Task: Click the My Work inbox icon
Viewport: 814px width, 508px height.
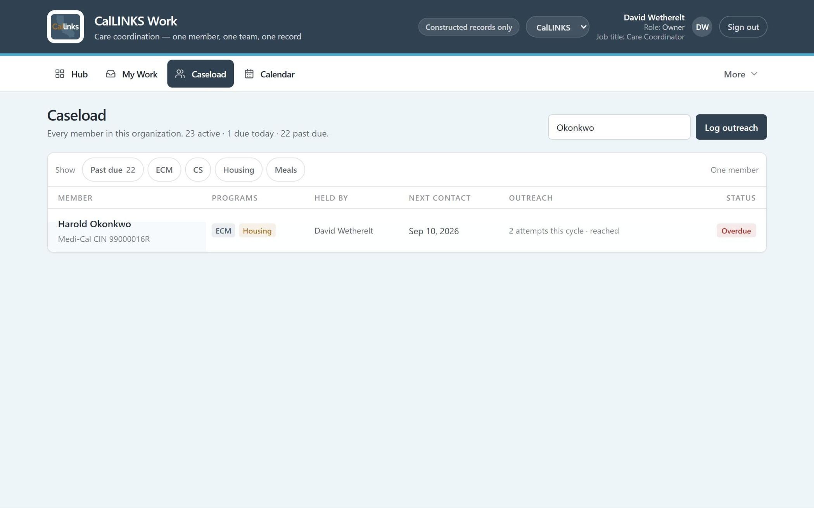Action: tap(111, 74)
